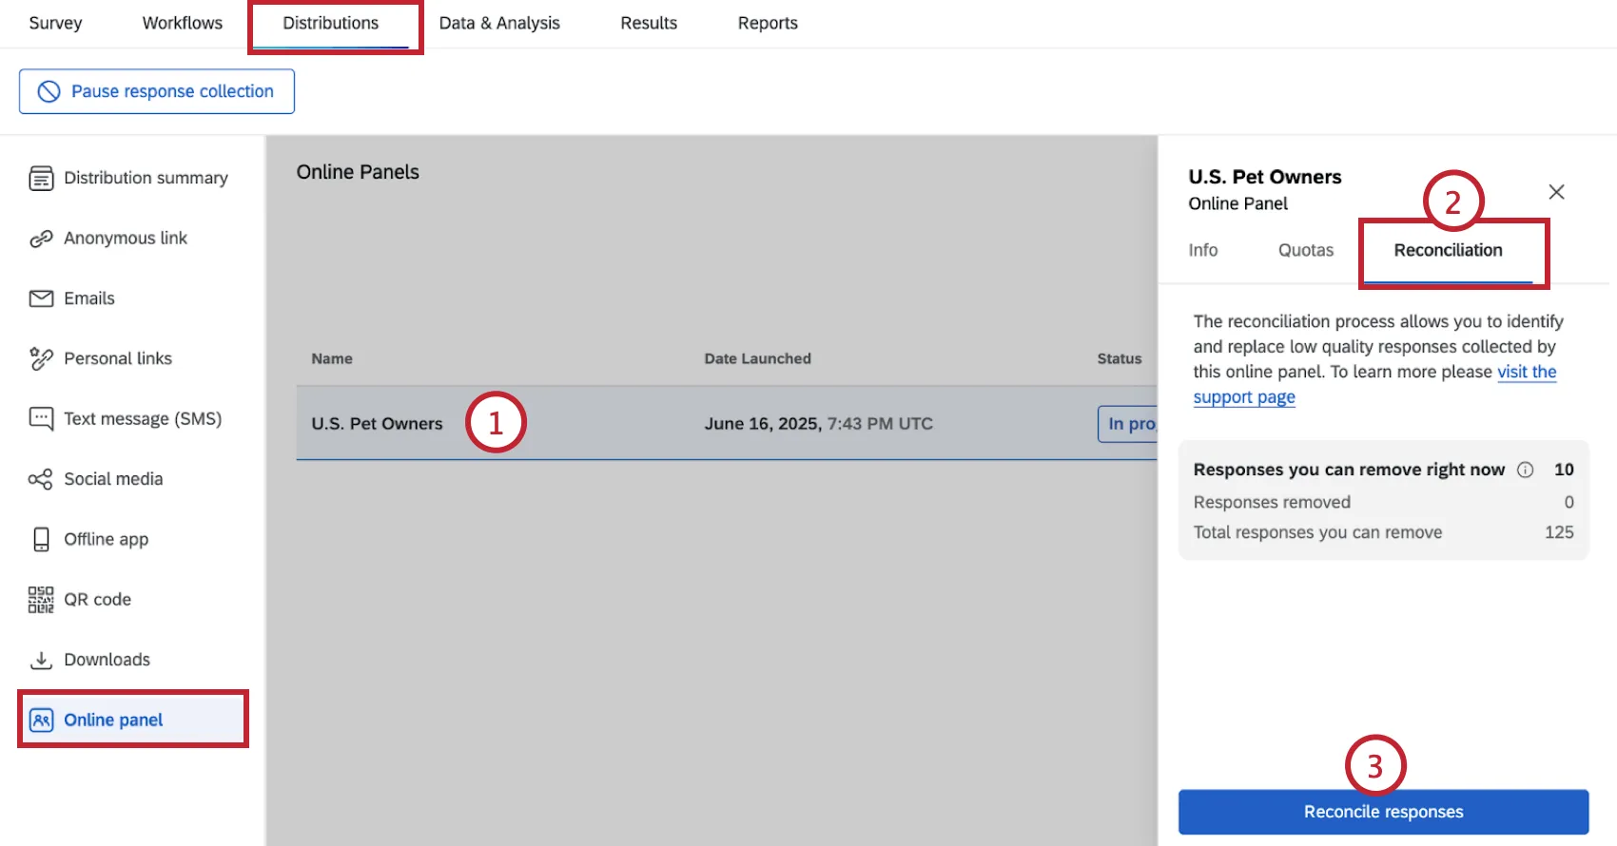
Task: Select the U.S. Pet Owners panel row
Action: pyautogui.click(x=727, y=423)
